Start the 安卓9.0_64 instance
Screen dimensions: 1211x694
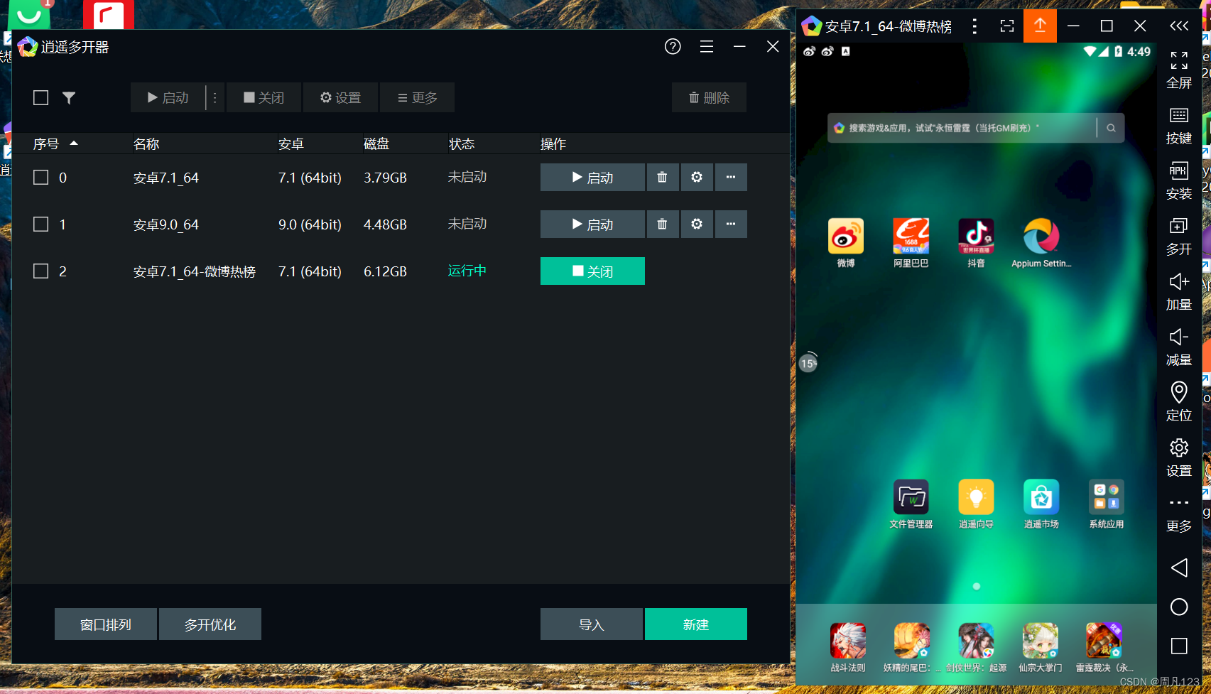tap(592, 224)
